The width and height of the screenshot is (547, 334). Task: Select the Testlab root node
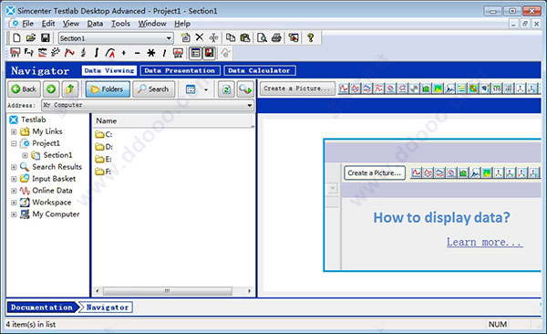[33, 120]
